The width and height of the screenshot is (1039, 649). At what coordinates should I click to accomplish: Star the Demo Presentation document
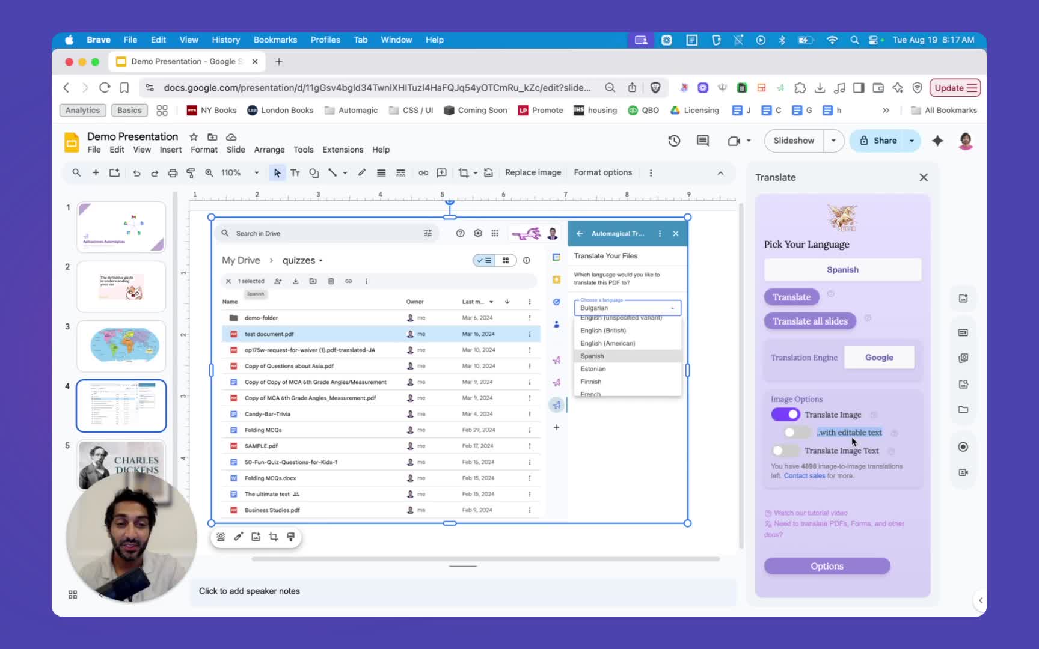point(194,137)
